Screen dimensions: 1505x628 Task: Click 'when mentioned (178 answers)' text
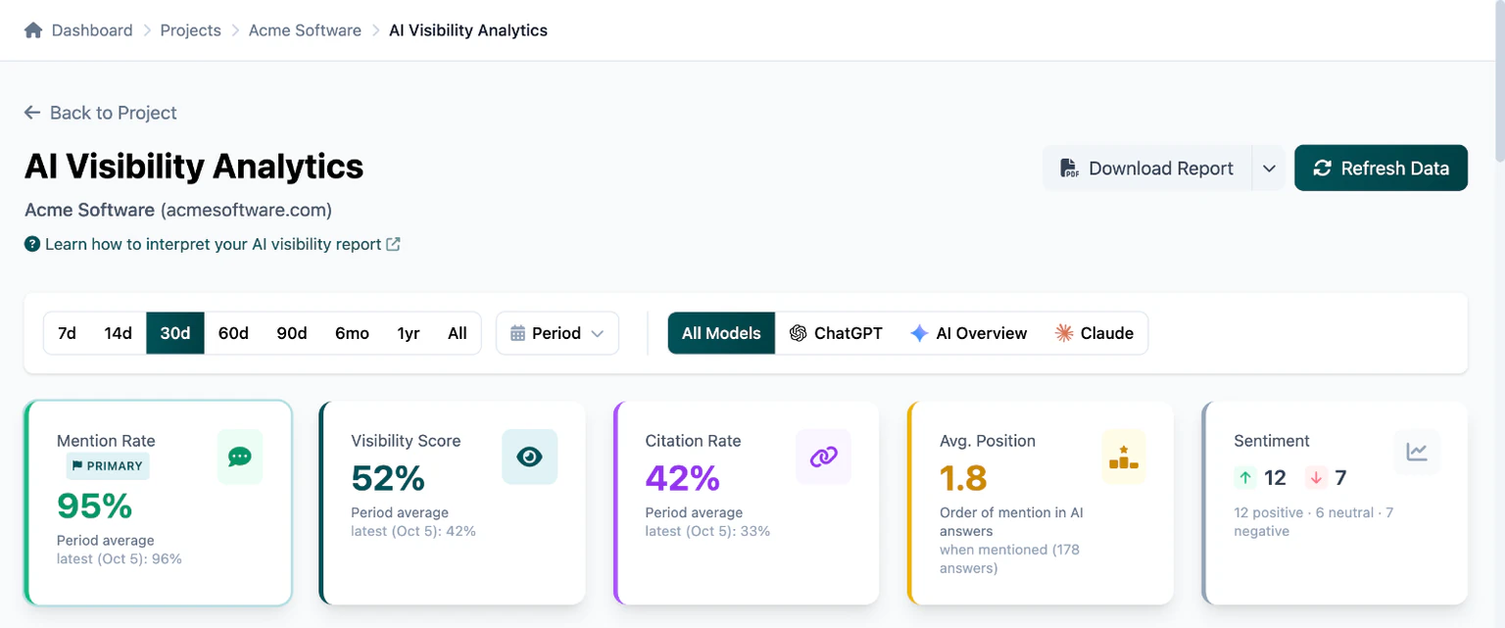click(1009, 558)
